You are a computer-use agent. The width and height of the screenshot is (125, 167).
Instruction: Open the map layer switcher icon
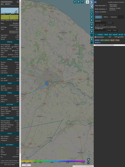[87, 2]
